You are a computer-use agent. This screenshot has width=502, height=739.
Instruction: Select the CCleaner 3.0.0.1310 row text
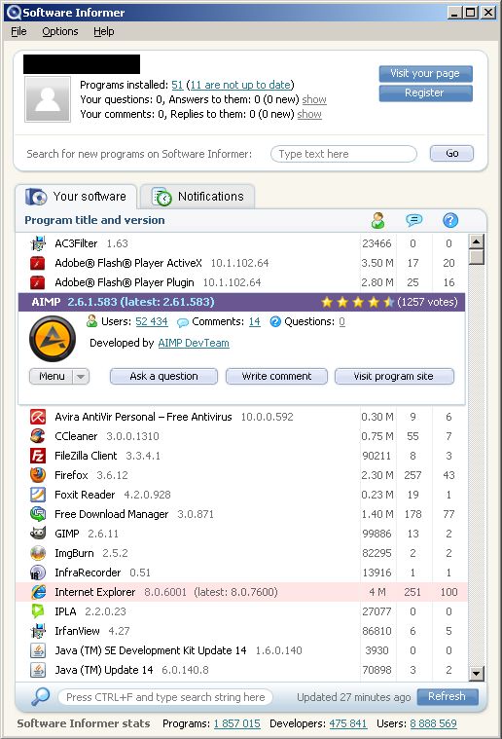pyautogui.click(x=107, y=436)
